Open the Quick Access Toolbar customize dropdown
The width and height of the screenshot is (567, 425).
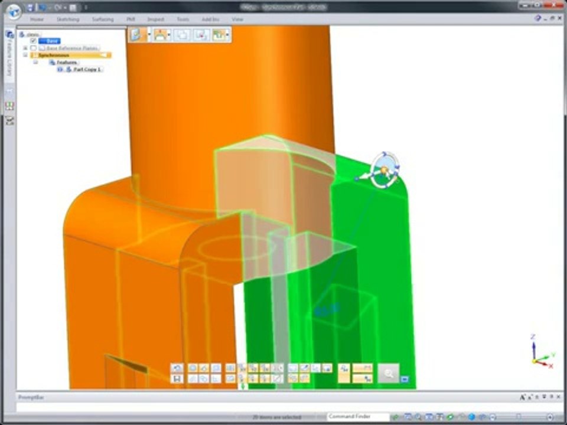tap(86, 7)
